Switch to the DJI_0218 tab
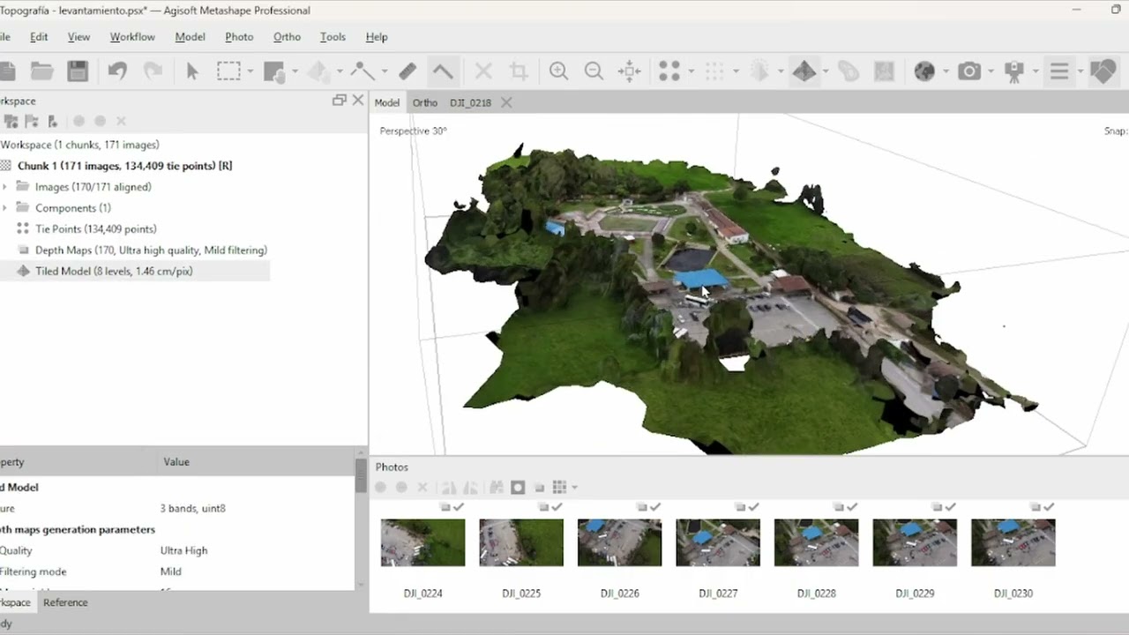This screenshot has height=635, width=1129. pos(470,102)
